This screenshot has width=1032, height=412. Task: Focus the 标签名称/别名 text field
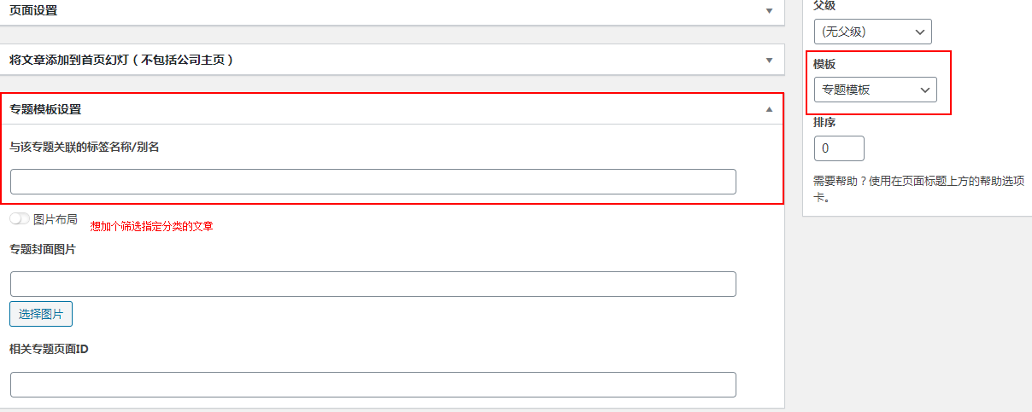373,182
